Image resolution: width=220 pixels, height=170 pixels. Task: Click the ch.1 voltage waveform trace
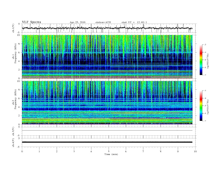point(107,28)
